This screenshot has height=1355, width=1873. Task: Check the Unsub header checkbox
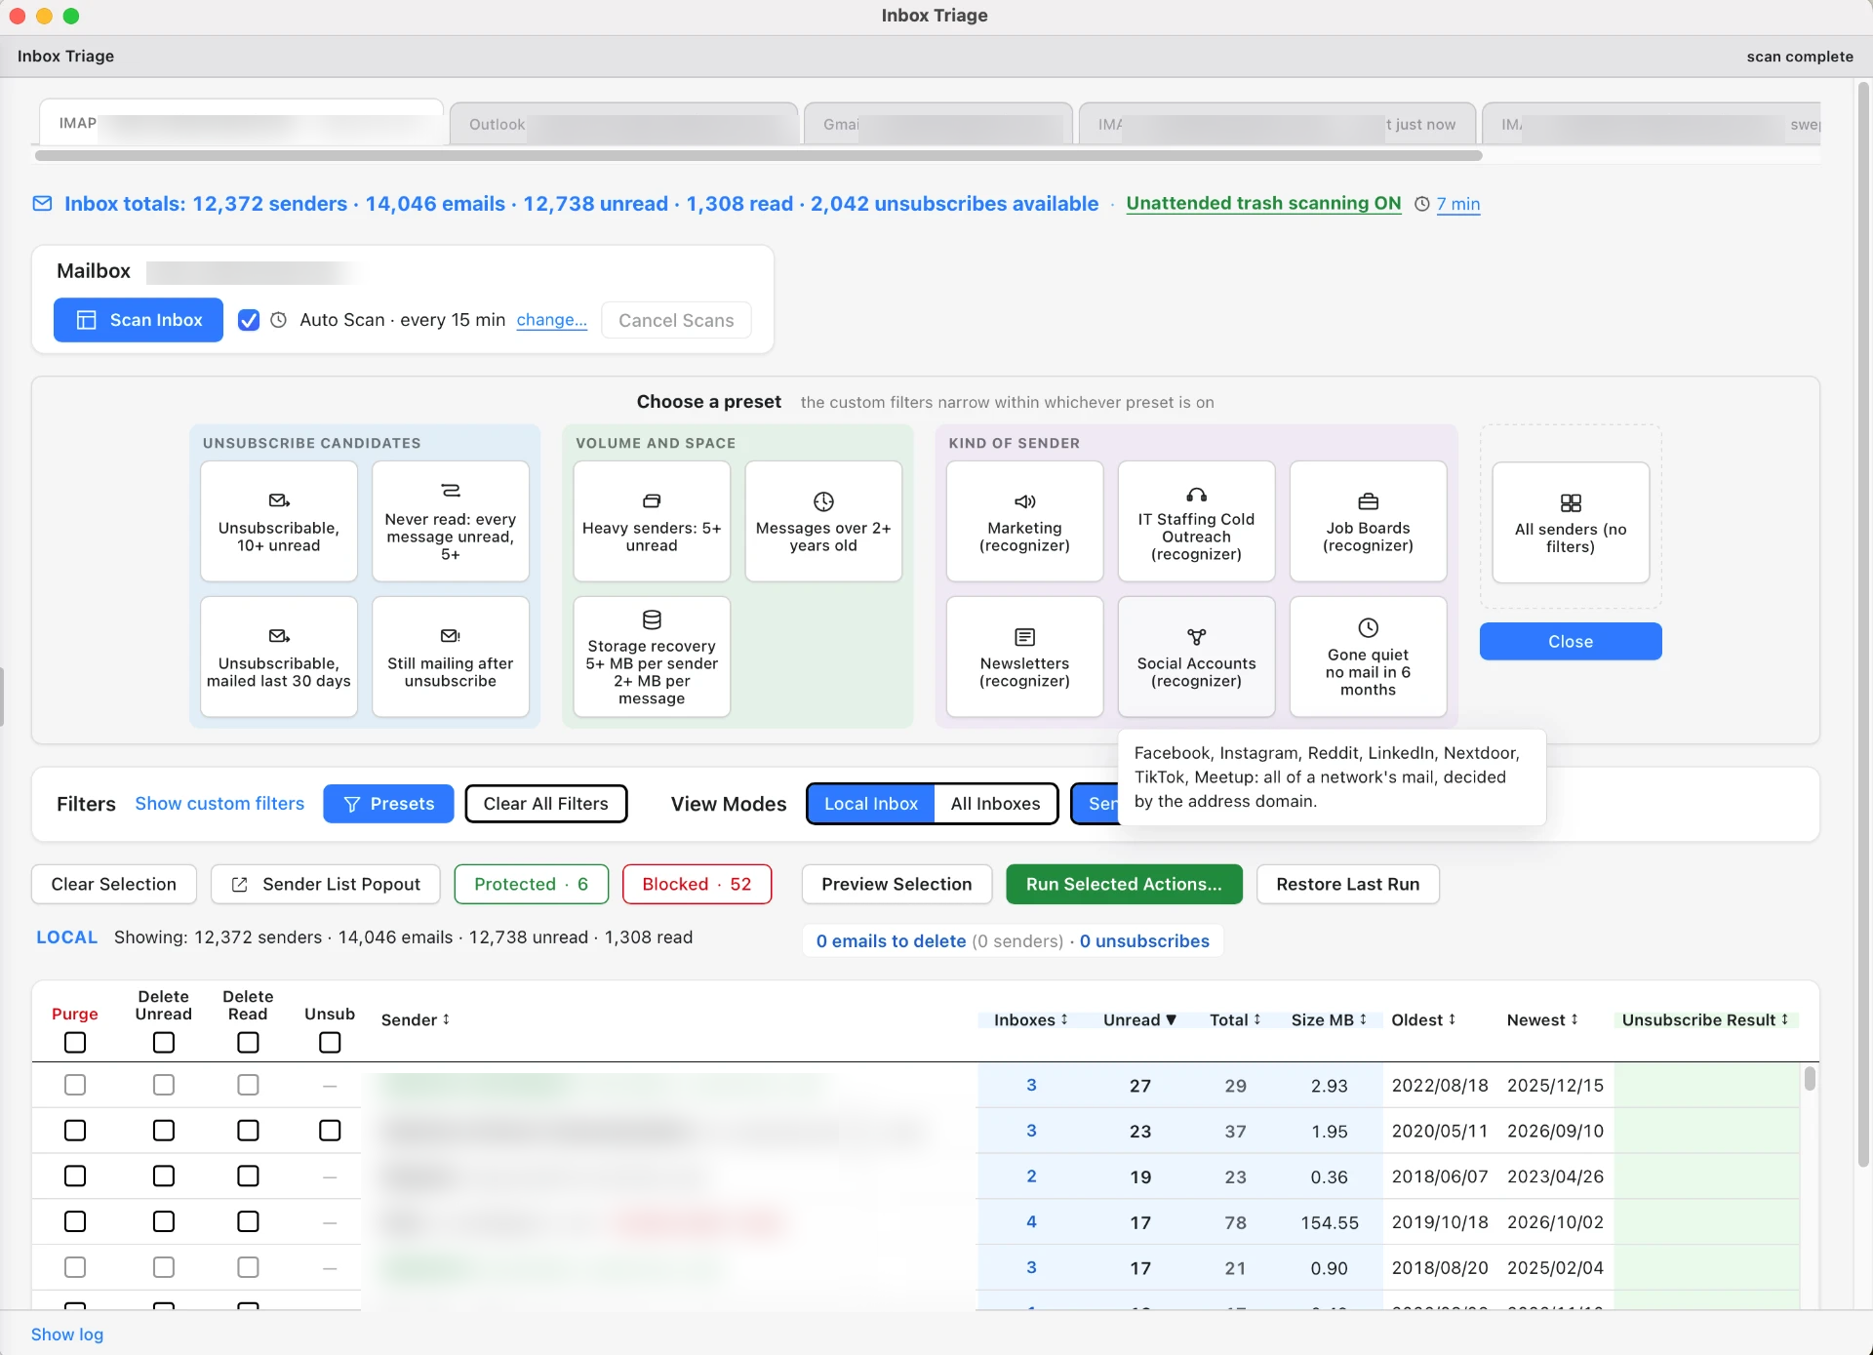pyautogui.click(x=330, y=1043)
